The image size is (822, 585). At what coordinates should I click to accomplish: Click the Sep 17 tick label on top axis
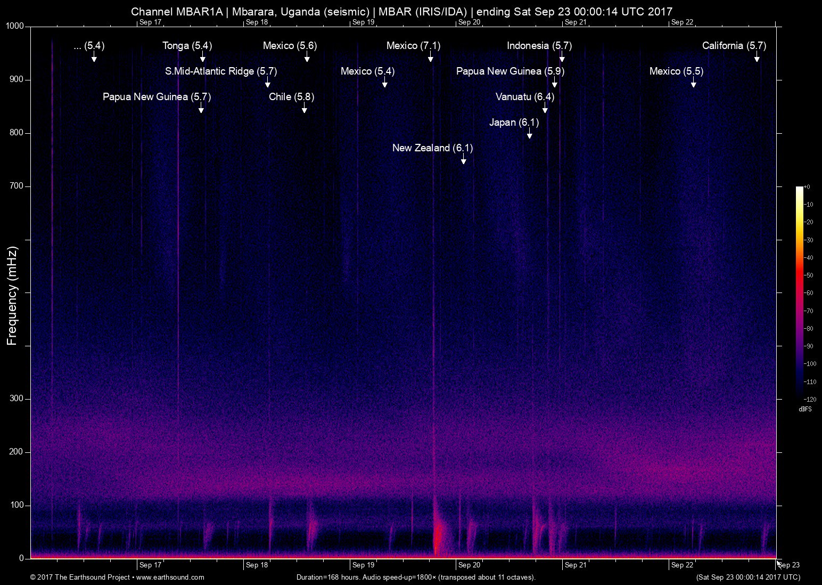151,22
